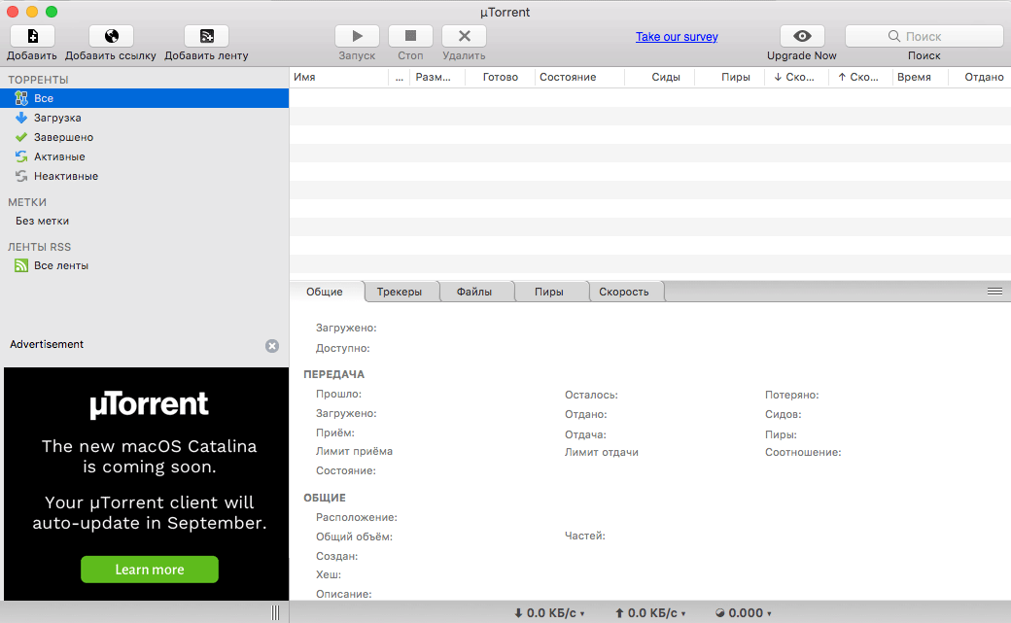The width and height of the screenshot is (1011, 623).
Task: Click the Learn more button in the ad
Action: (x=150, y=570)
